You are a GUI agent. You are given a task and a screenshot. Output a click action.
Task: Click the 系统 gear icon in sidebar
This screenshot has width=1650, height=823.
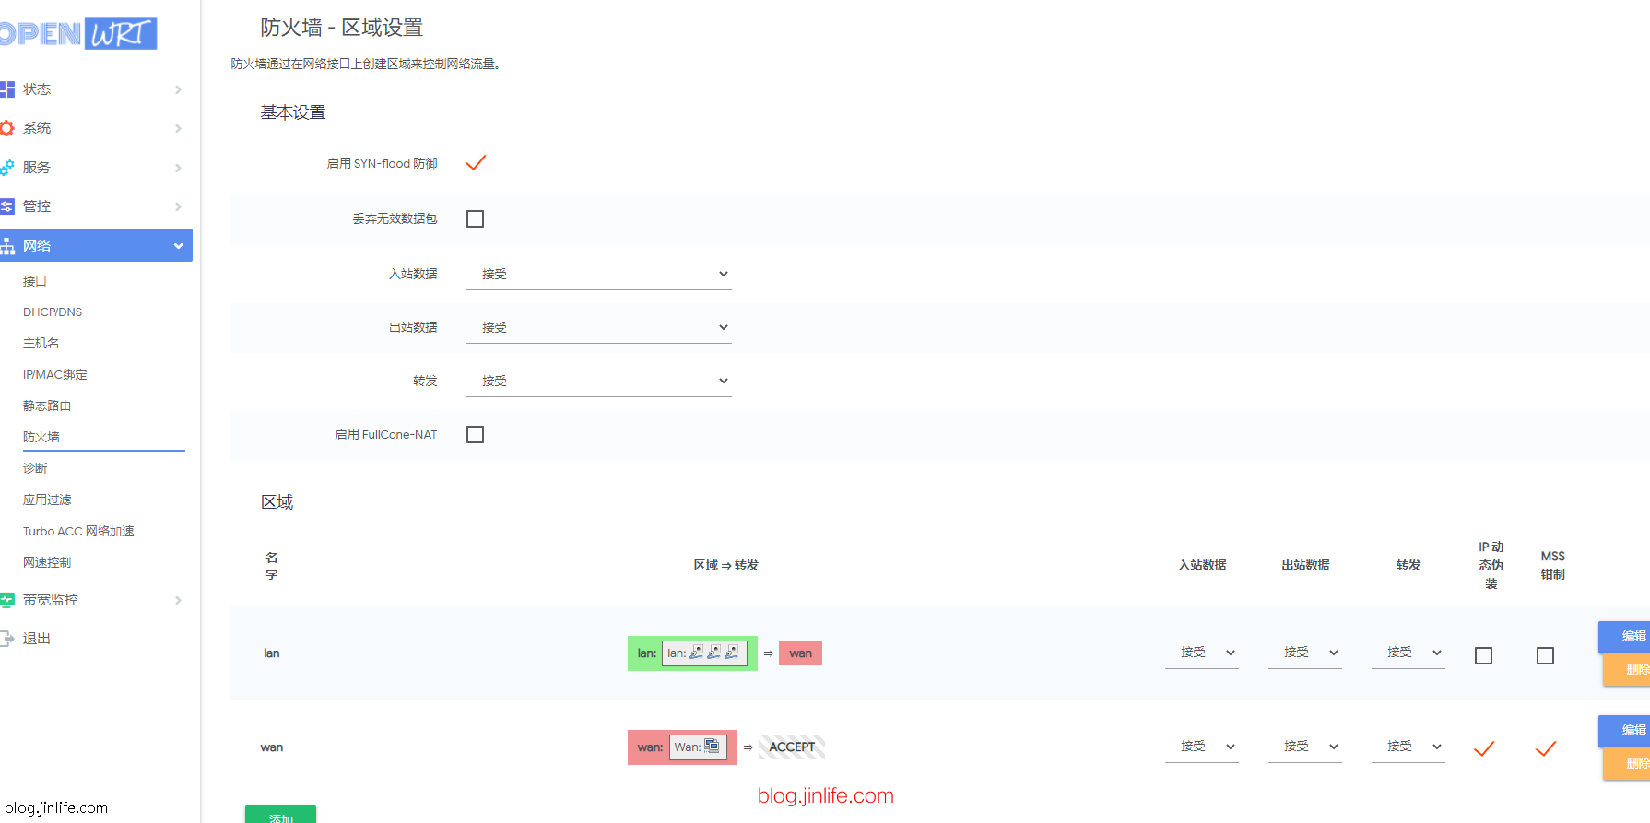pos(7,128)
